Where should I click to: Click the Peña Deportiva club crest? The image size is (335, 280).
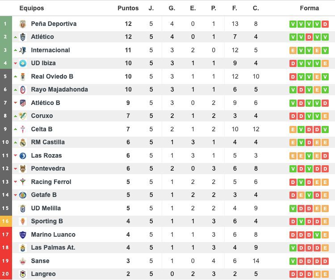click(23, 24)
